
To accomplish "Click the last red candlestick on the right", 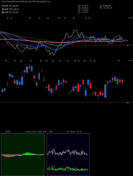I will [x=122, y=81].
